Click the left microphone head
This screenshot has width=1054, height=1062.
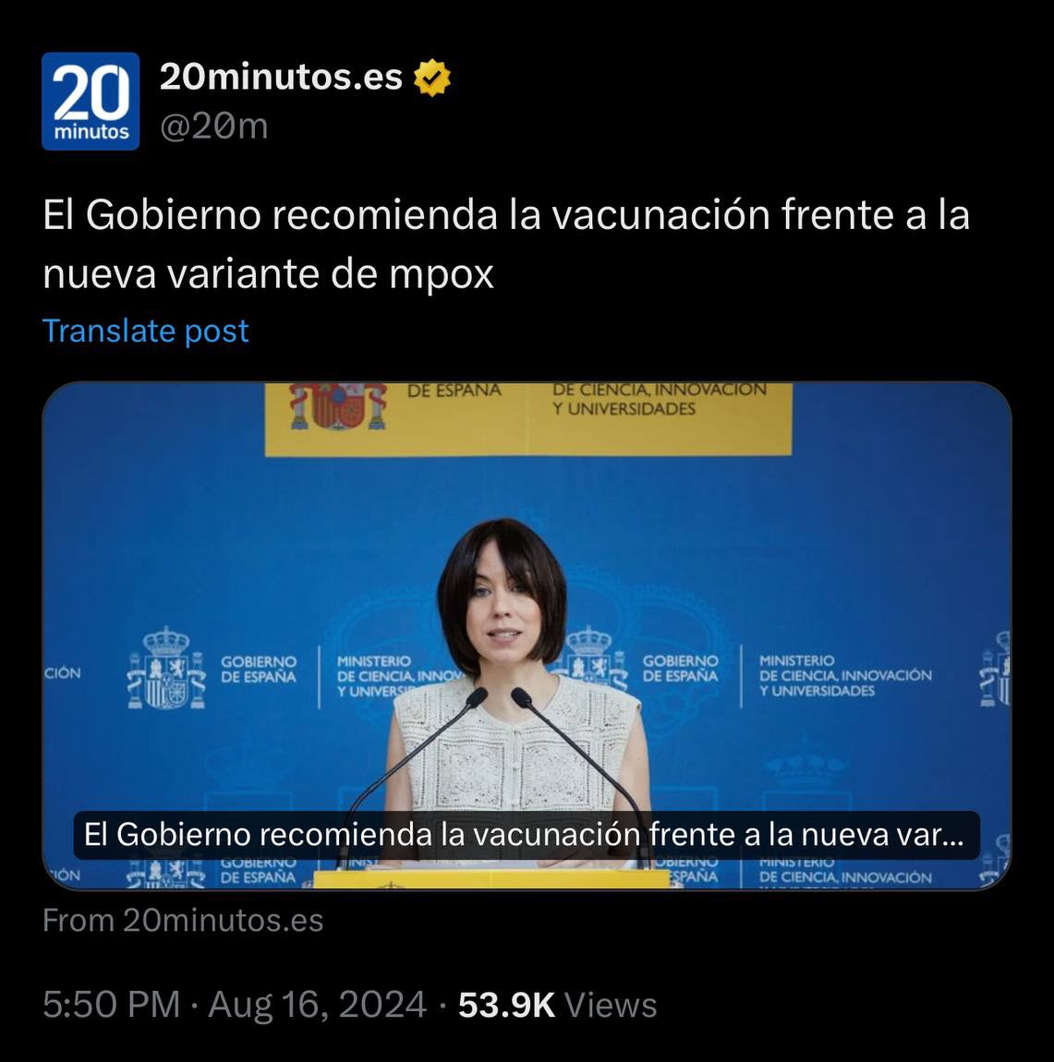pyautogui.click(x=477, y=697)
